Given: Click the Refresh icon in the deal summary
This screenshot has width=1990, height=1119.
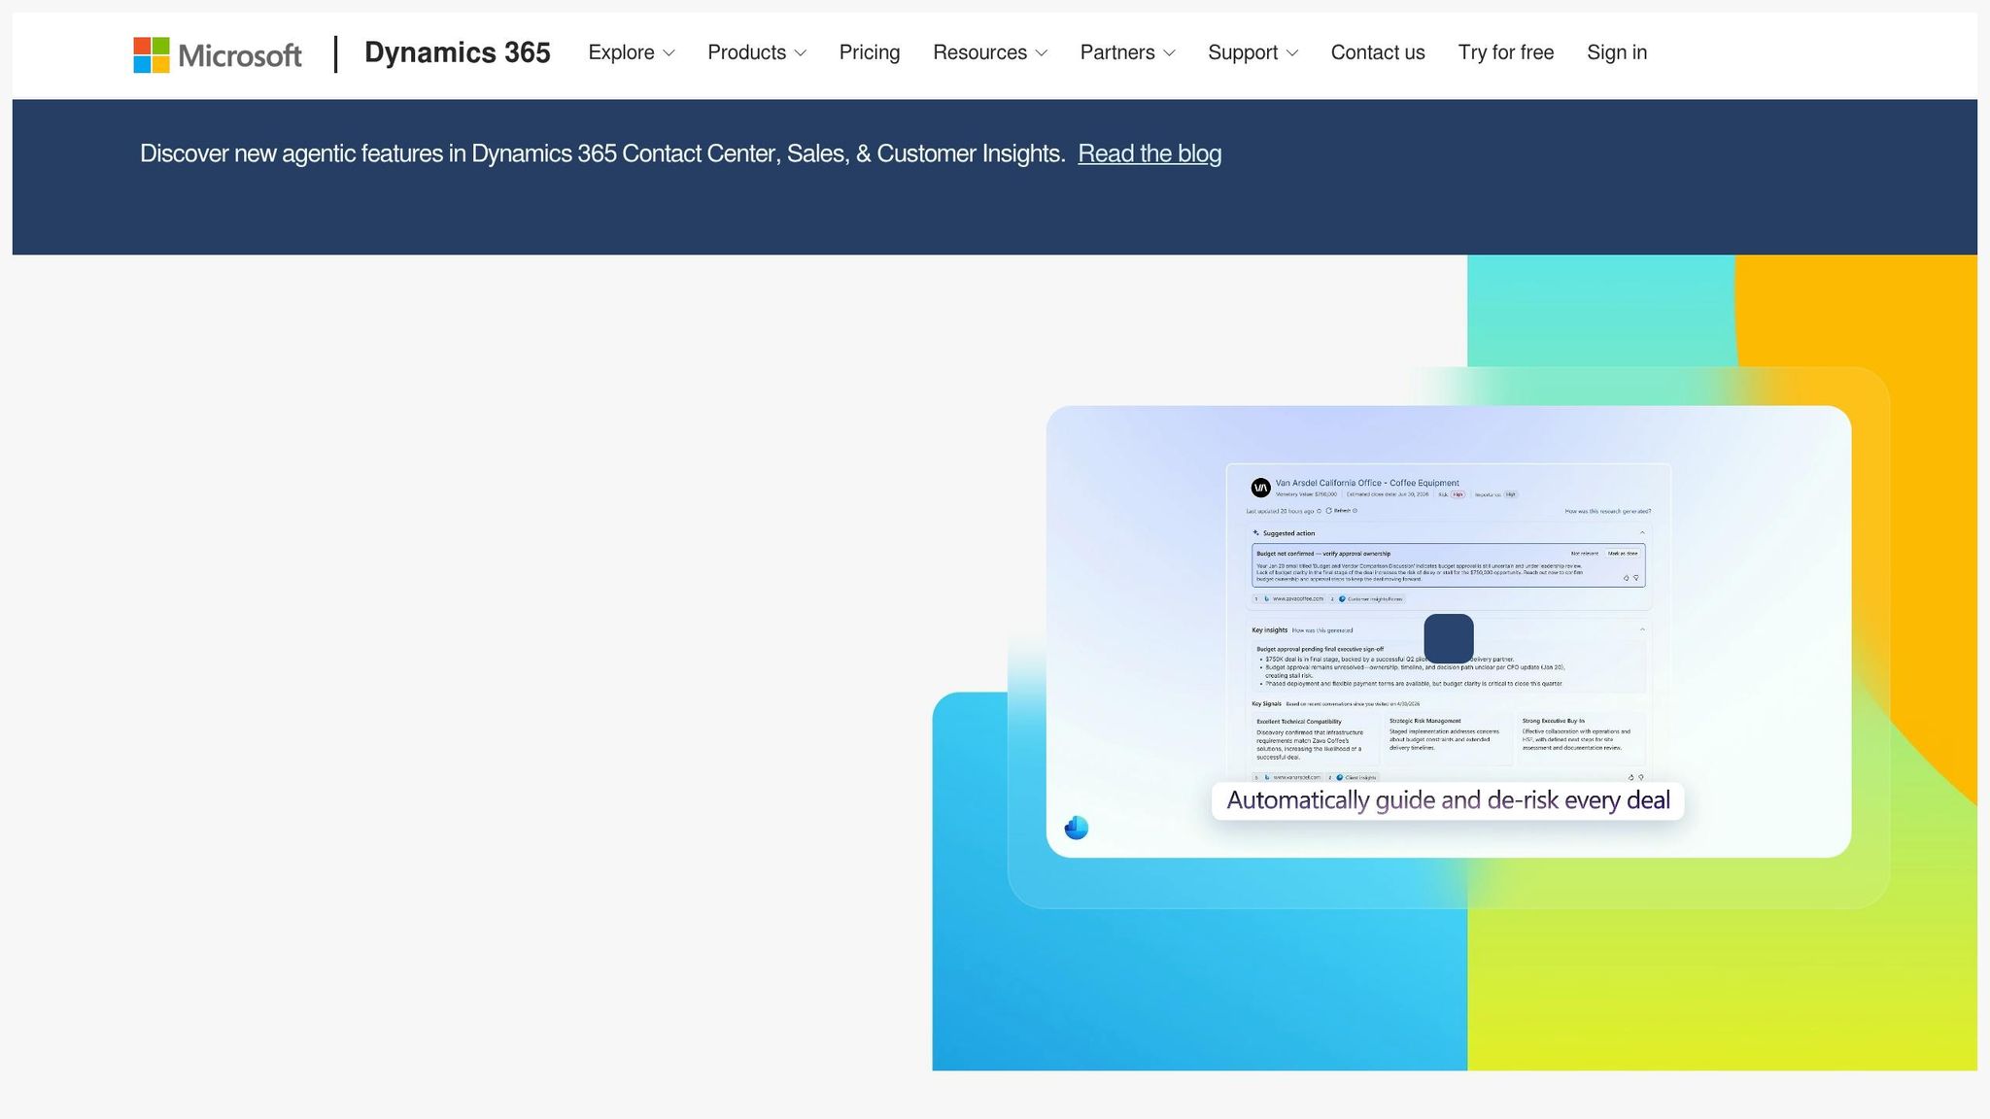Looking at the screenshot, I should tap(1329, 511).
